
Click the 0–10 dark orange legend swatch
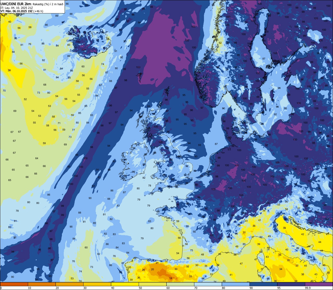tap(14, 284)
